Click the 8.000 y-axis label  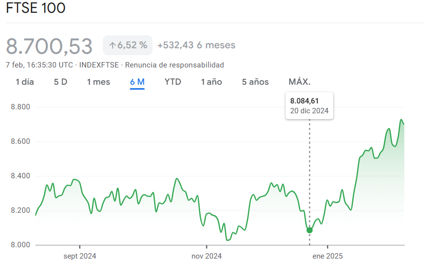(x=20, y=245)
